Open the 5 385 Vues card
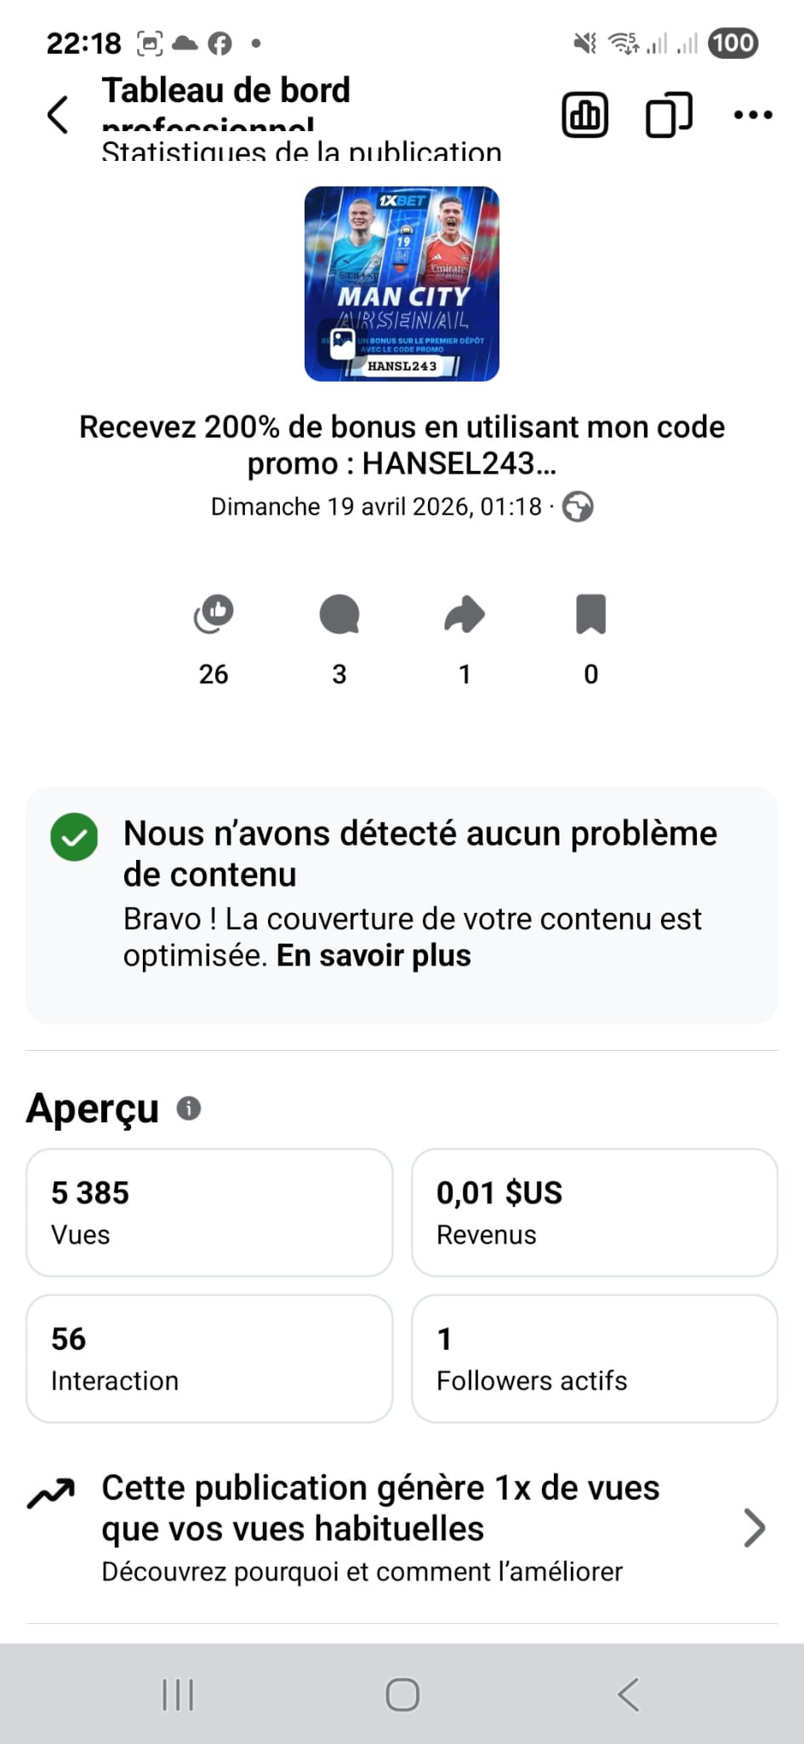Screen dimensions: 804x1744 point(209,1213)
